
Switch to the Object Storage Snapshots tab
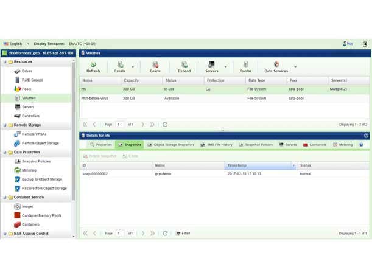[172, 145]
